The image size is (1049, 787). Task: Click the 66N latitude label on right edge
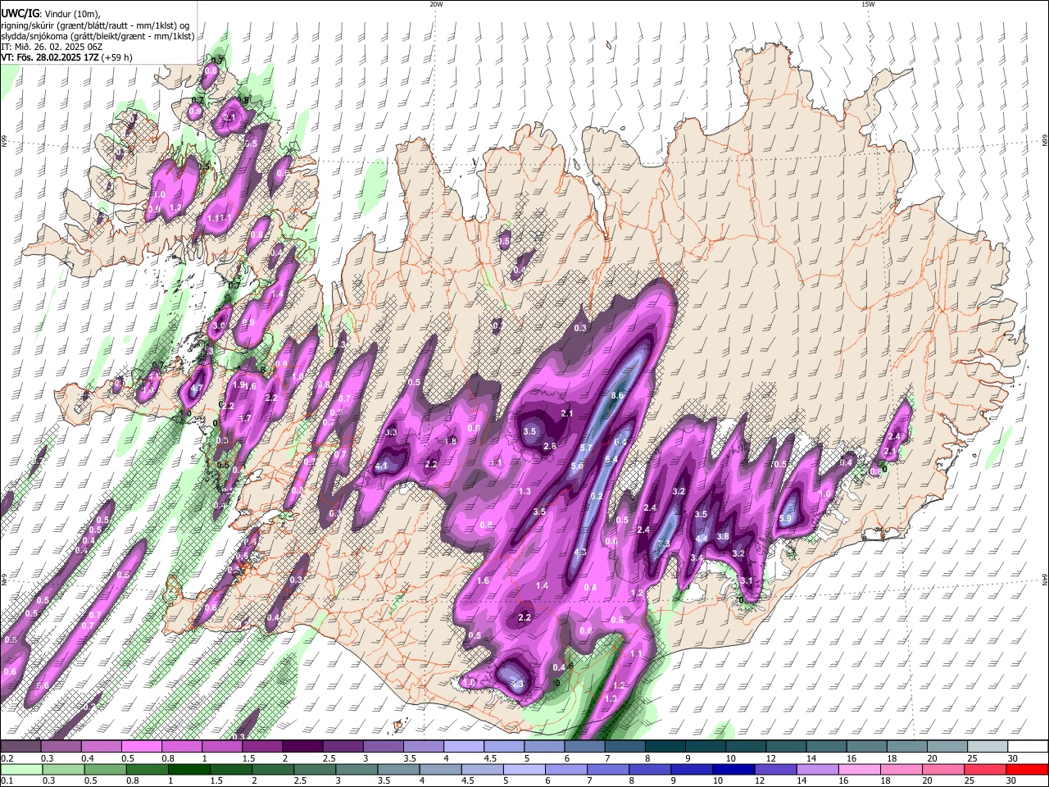point(1044,141)
